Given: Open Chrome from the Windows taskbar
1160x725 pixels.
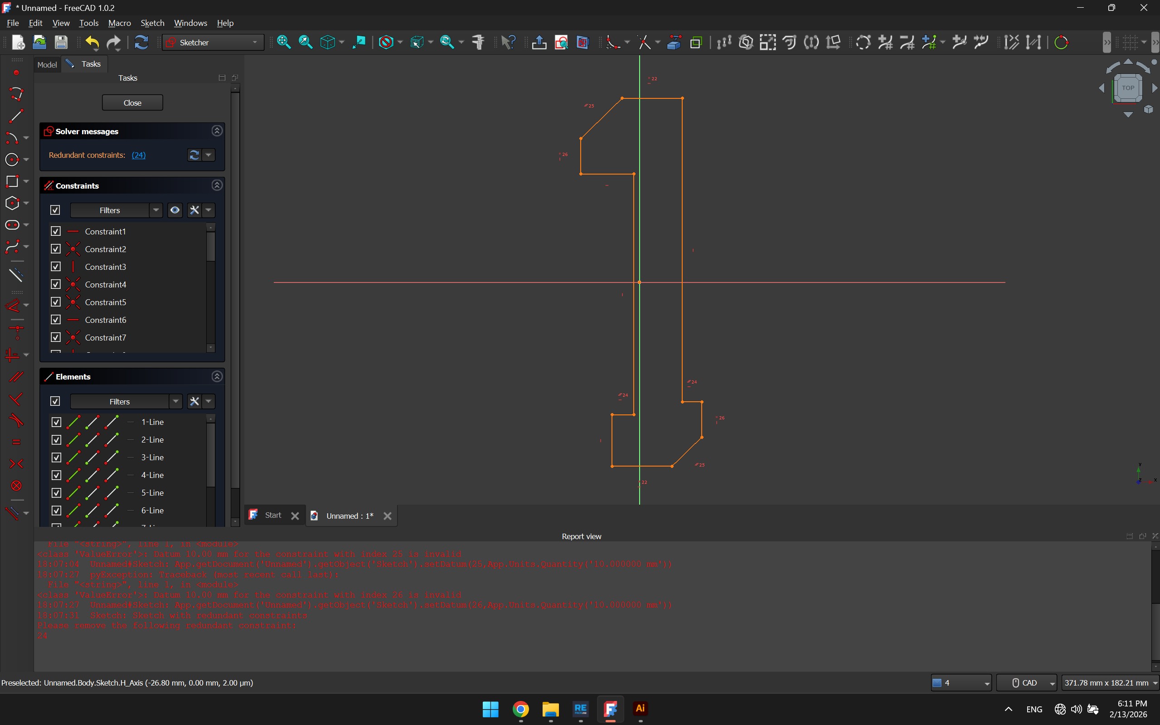Looking at the screenshot, I should point(521,709).
